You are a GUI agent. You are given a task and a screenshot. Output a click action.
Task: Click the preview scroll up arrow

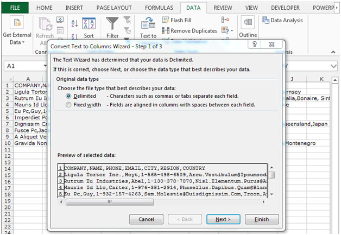271,167
